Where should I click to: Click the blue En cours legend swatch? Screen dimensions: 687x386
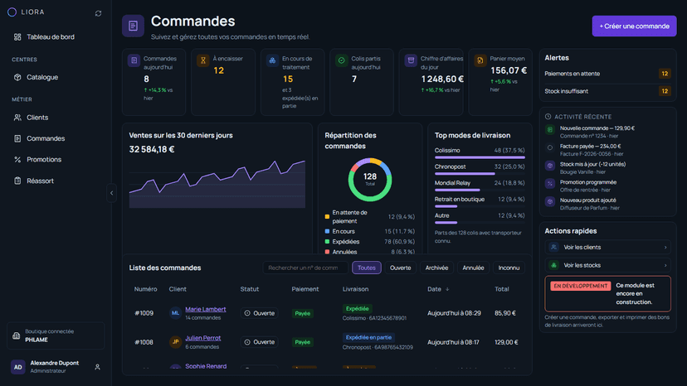coord(327,231)
